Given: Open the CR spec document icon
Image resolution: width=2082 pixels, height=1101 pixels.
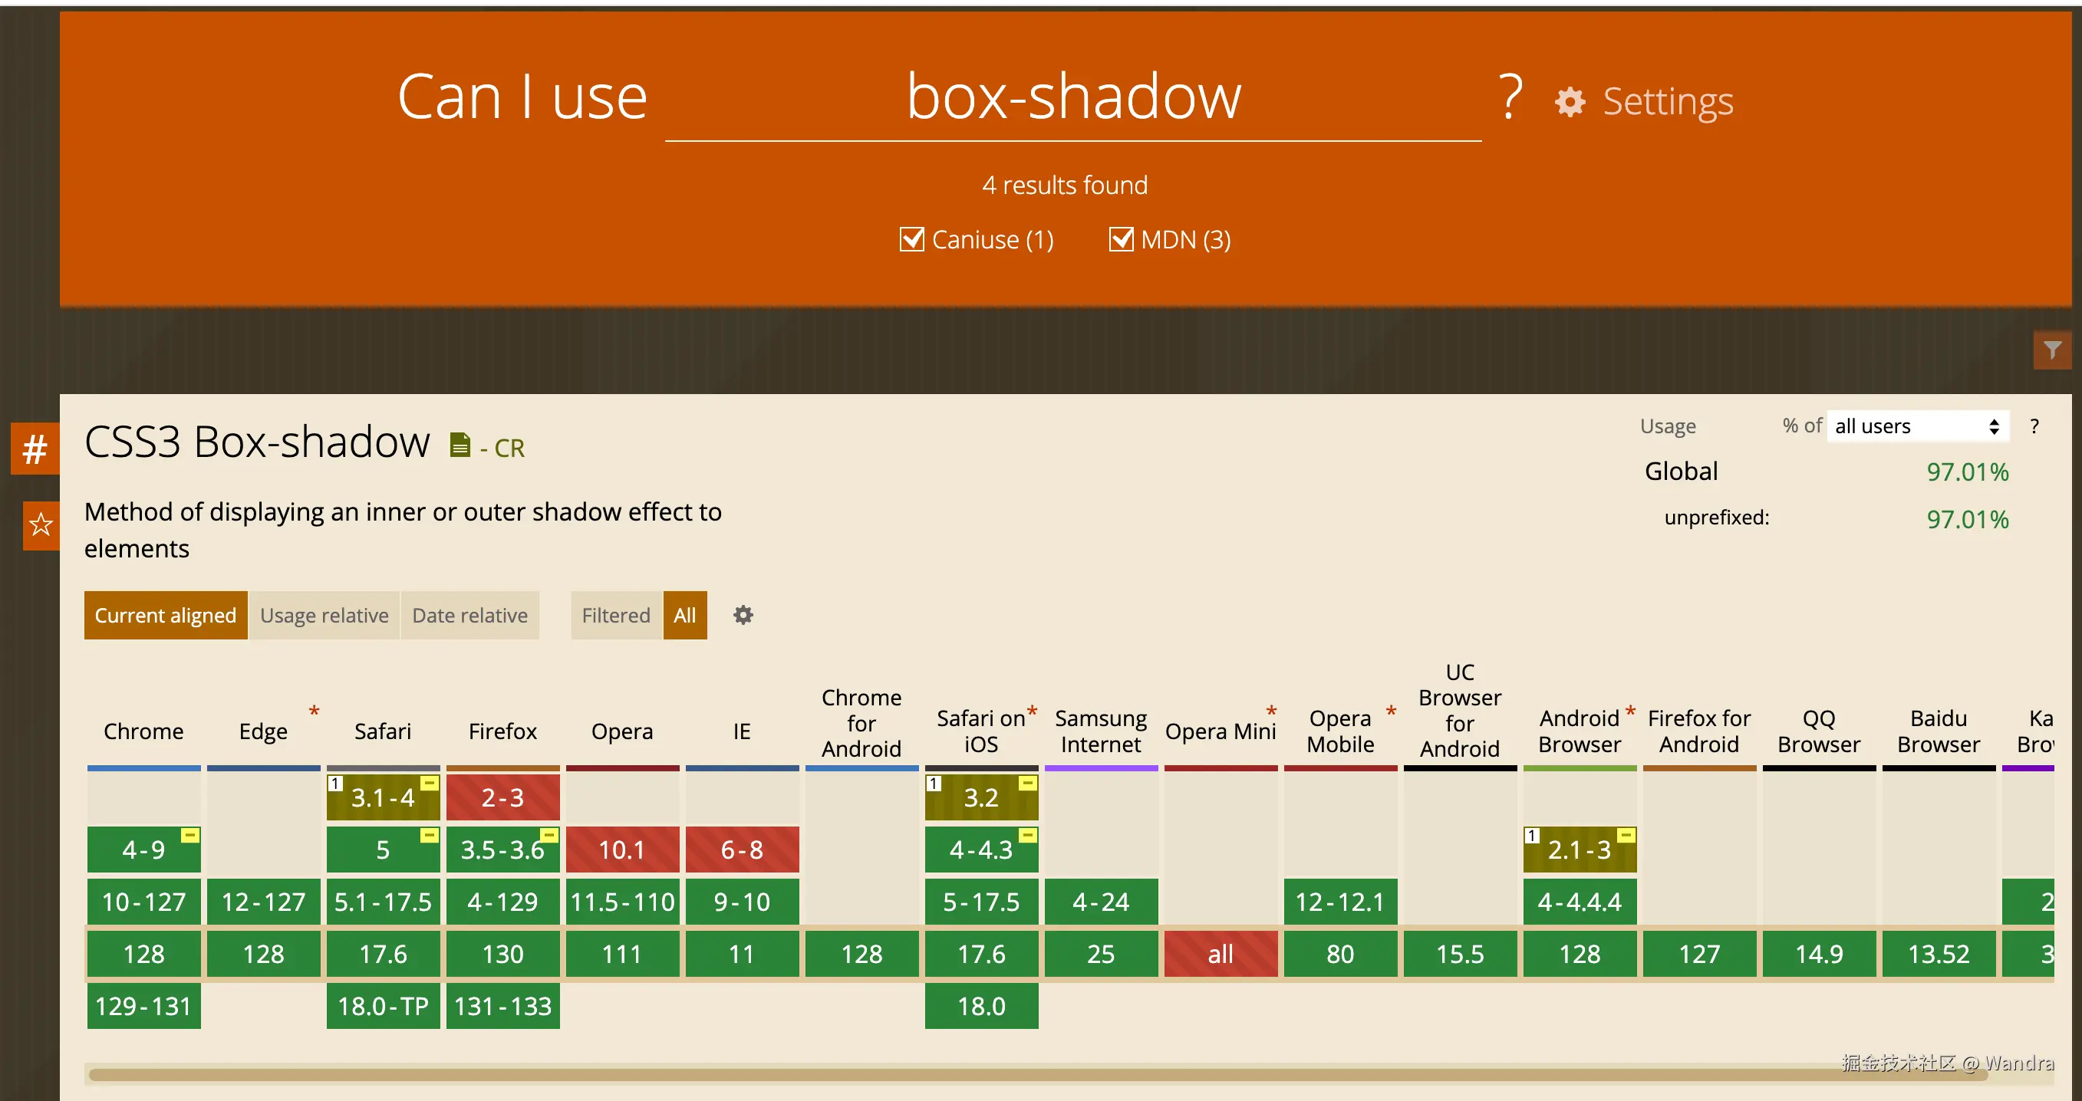Looking at the screenshot, I should [x=460, y=445].
